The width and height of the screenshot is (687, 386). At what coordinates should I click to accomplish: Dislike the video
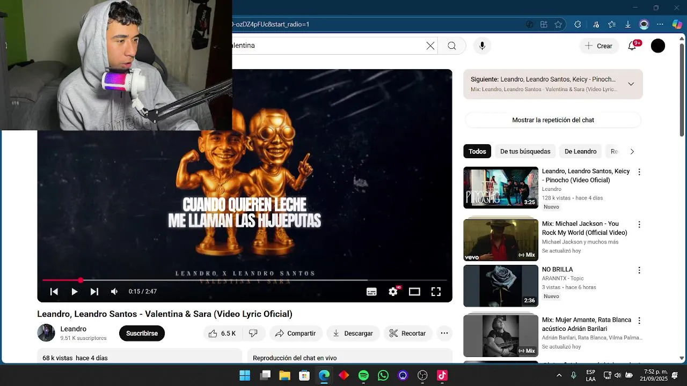click(253, 333)
